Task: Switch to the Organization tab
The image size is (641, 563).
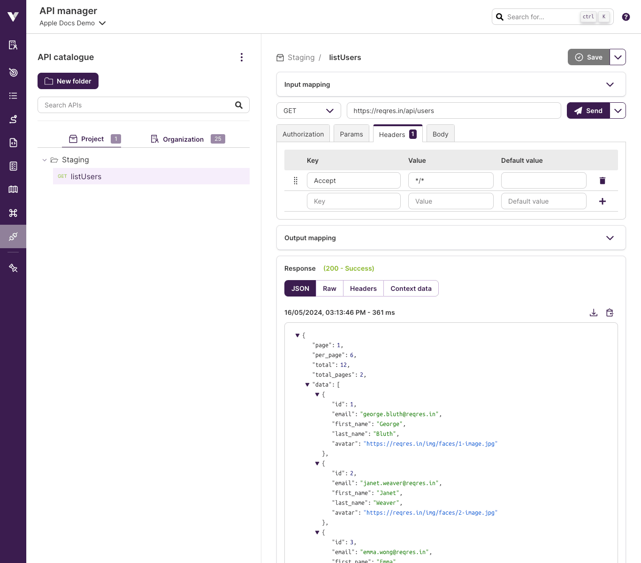Action: [x=183, y=139]
